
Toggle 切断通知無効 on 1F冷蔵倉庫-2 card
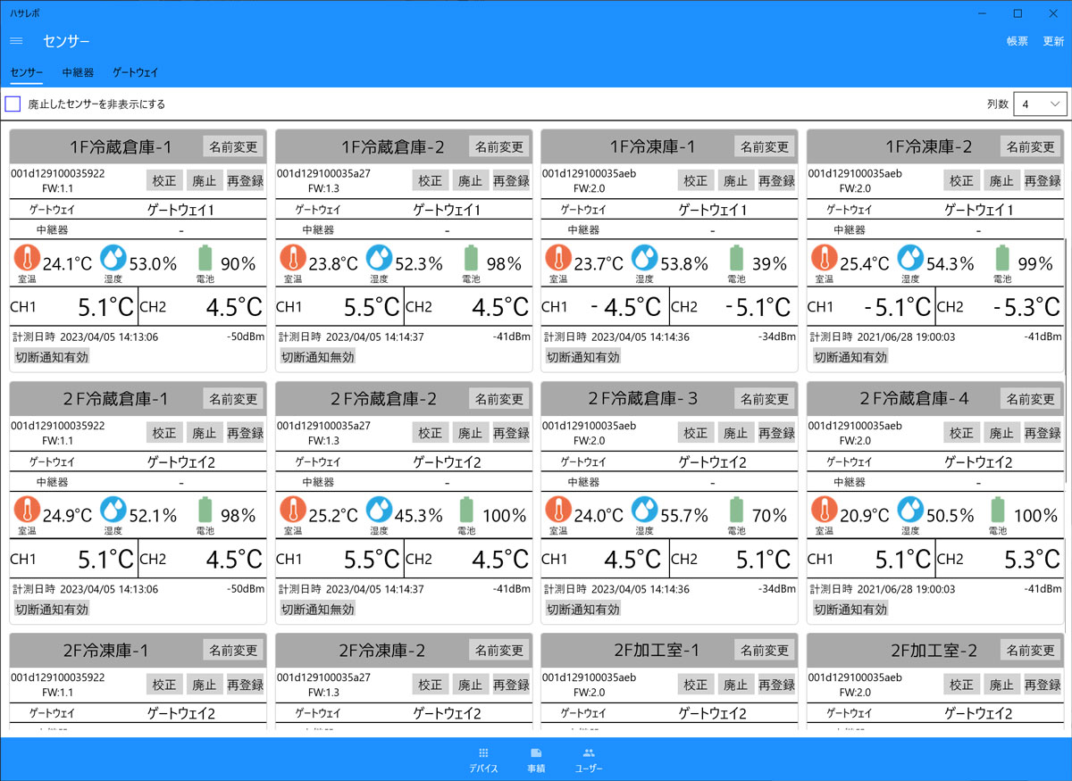(317, 357)
